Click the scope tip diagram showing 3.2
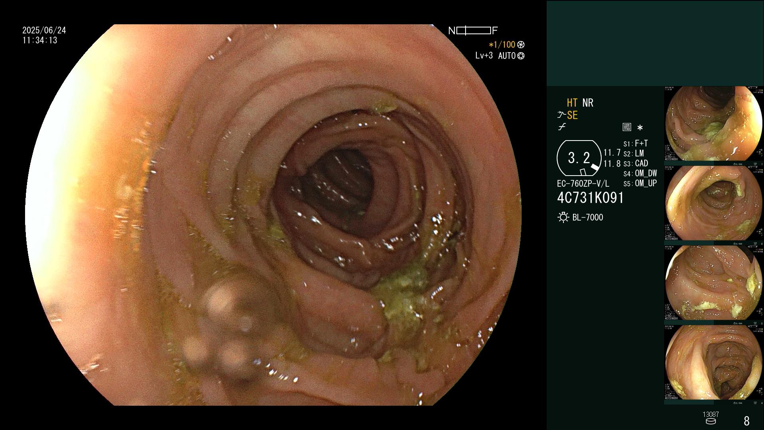764x430 pixels. tap(579, 158)
